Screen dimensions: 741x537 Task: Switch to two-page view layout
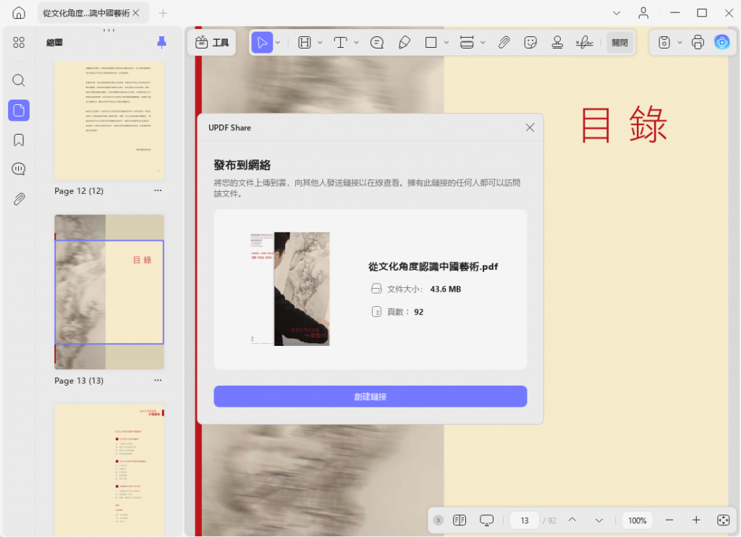coord(460,520)
